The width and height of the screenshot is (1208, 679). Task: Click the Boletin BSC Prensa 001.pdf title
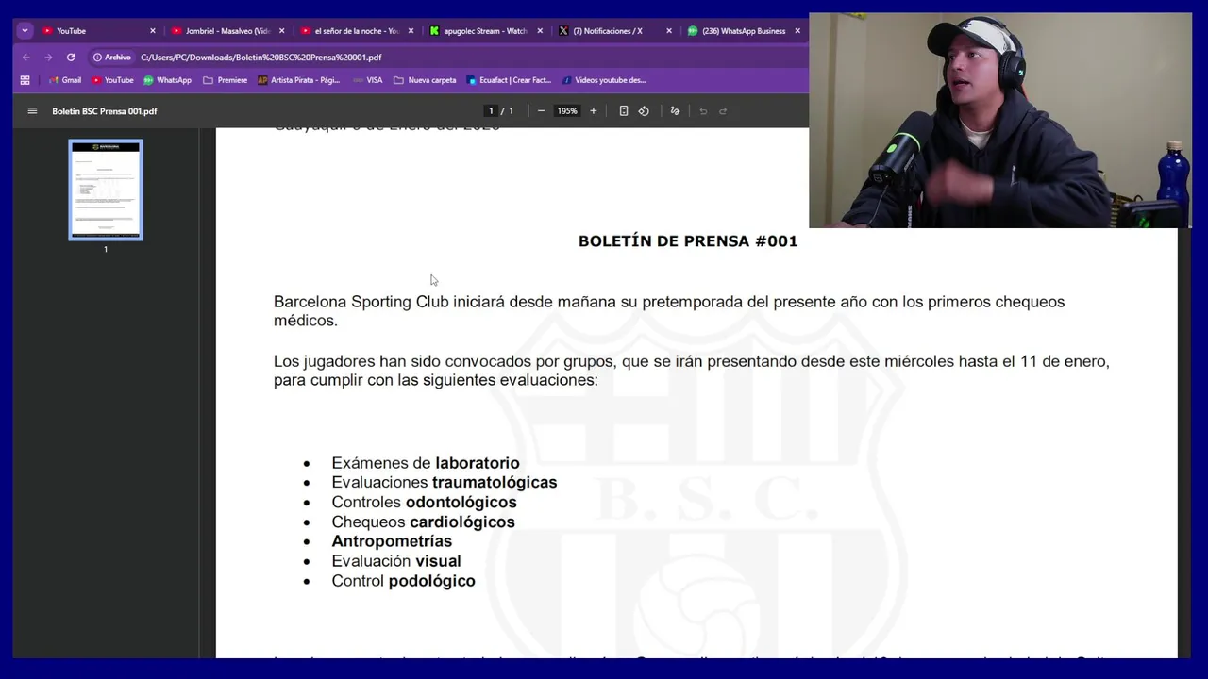pyautogui.click(x=105, y=111)
